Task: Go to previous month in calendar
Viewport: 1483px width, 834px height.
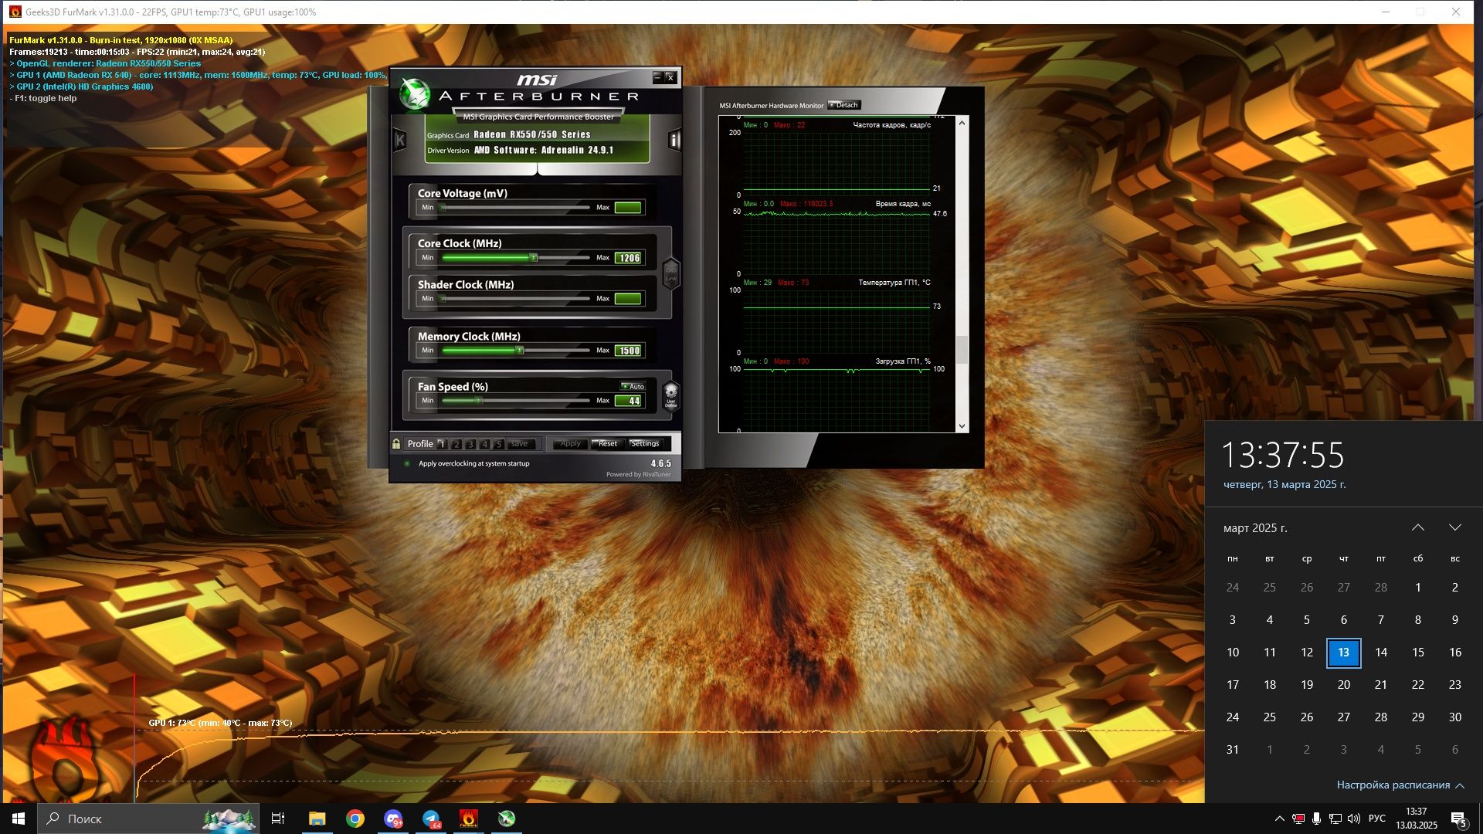Action: click(1417, 527)
